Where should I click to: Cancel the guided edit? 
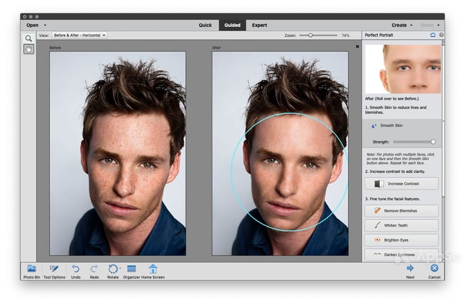click(x=434, y=272)
